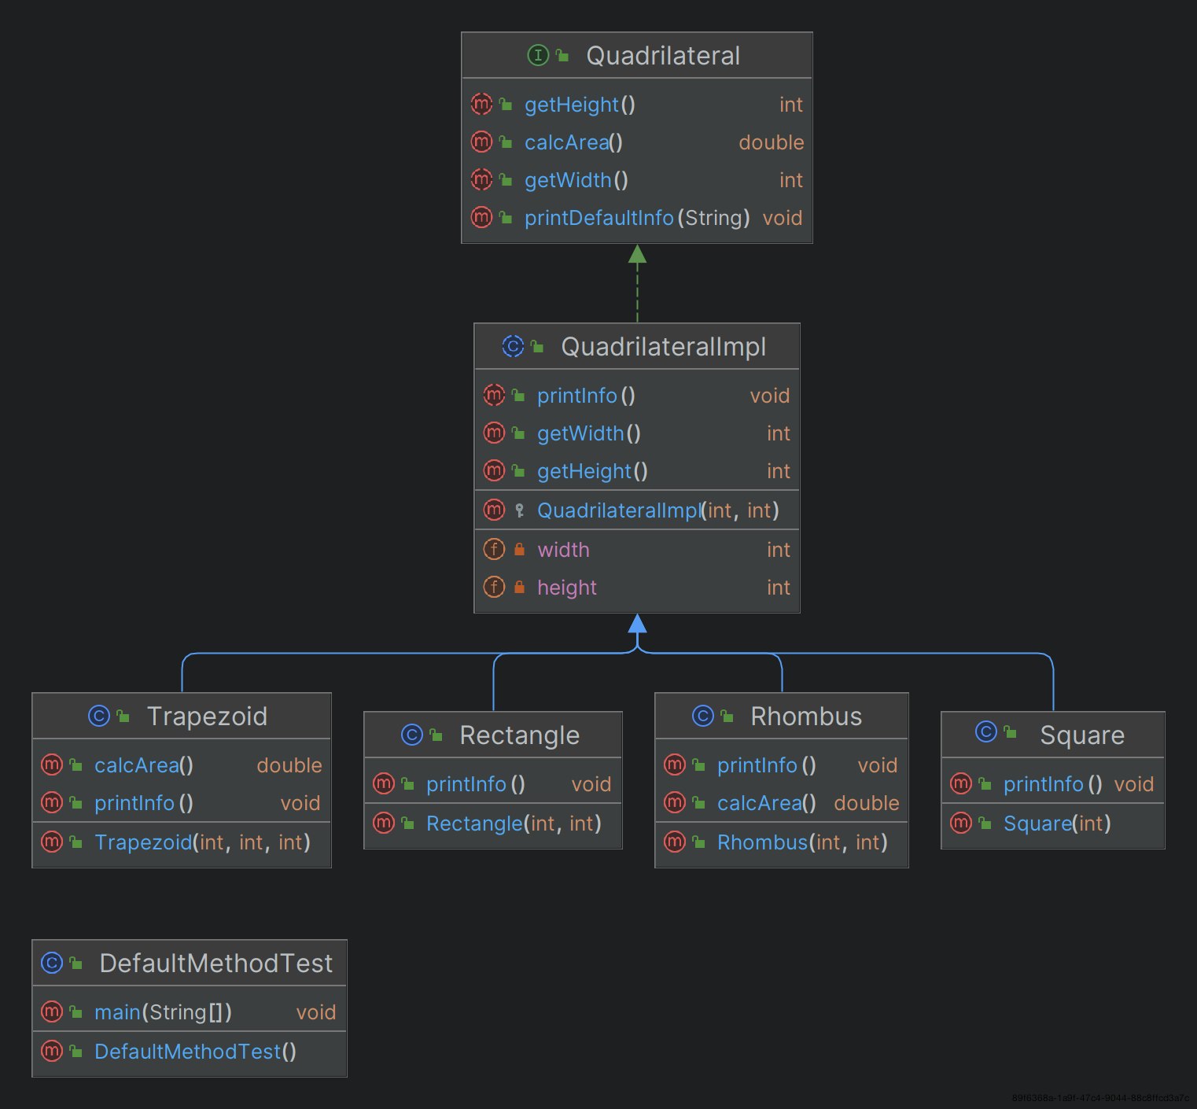
Task: Click method icon of Rectangle(int, int) constructor
Action: tap(384, 823)
